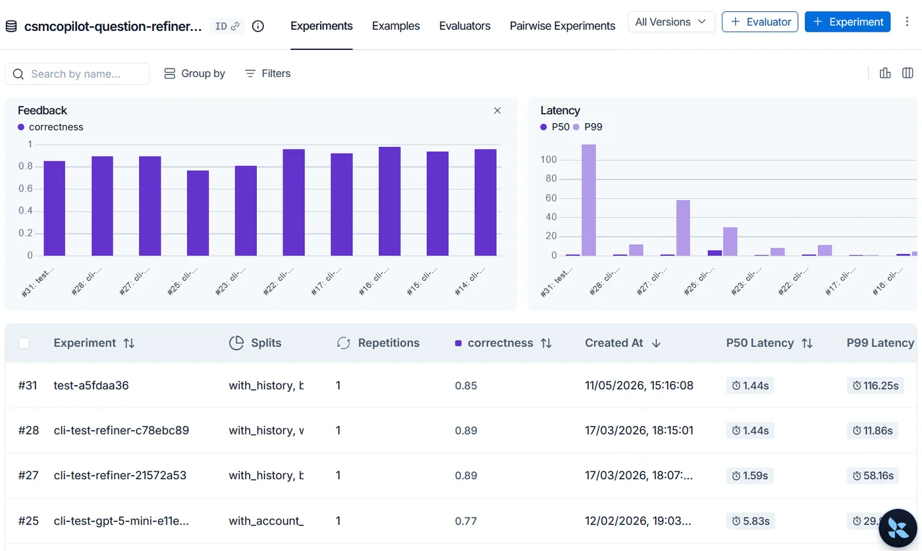Open experiment test-a5fdaa36
This screenshot has height=551, width=922.
click(91, 385)
